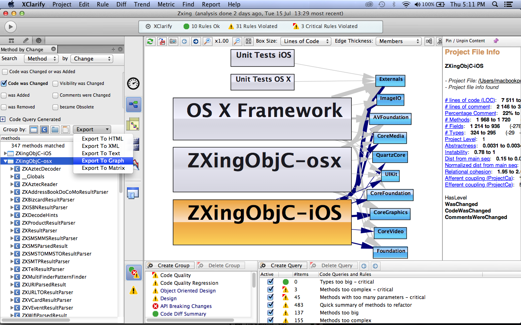521x325 pixels.
Task: Enable was Added checkbox
Action: tap(4, 95)
